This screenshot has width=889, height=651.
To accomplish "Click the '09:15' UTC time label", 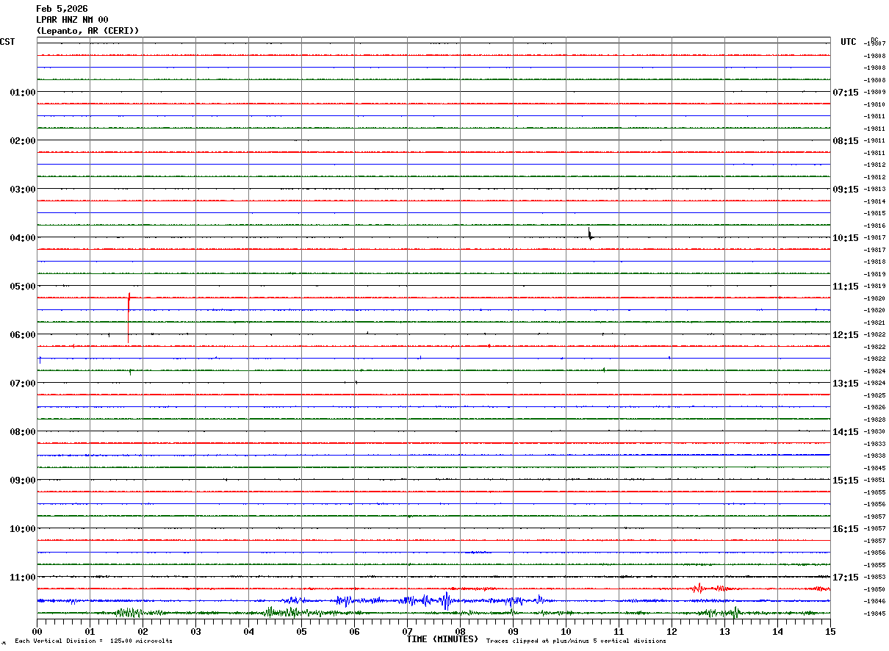I will pos(846,190).
